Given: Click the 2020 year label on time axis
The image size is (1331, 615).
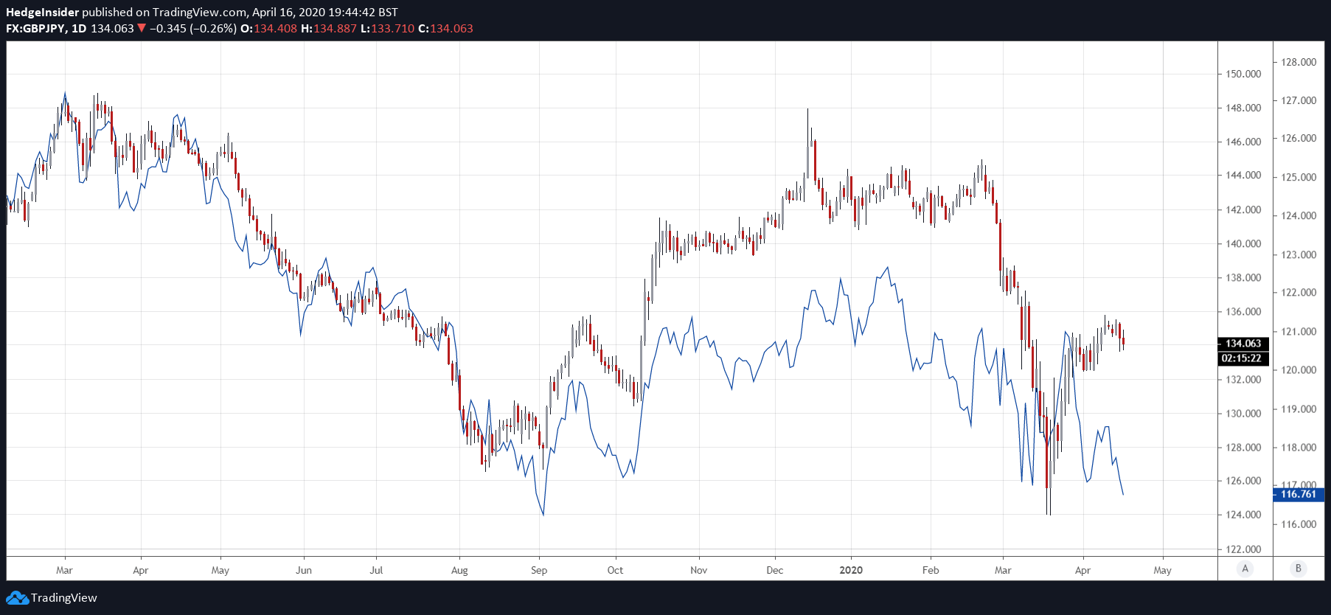Looking at the screenshot, I should click(x=851, y=570).
